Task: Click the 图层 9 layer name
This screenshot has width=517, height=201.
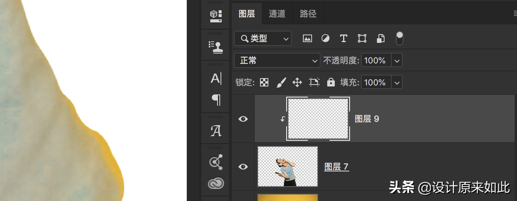Action: (x=367, y=119)
